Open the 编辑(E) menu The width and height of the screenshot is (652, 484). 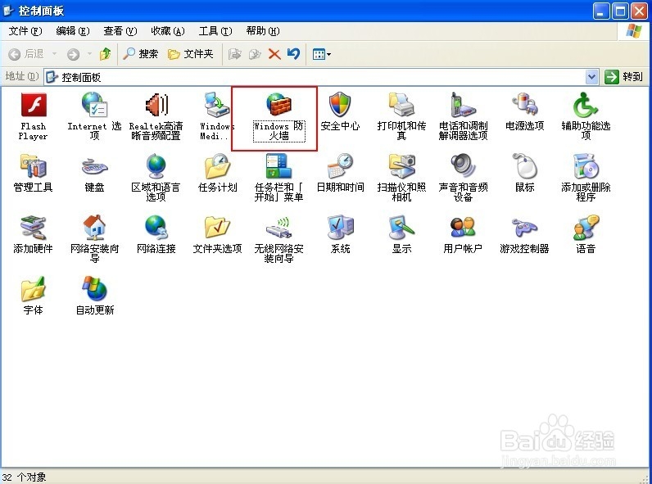pyautogui.click(x=72, y=31)
